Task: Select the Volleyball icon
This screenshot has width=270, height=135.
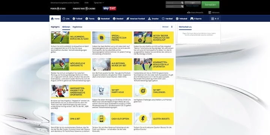Action: [x=177, y=19]
